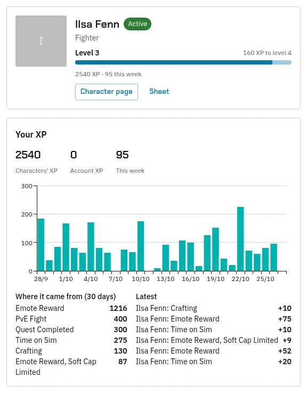Click the 2540 Characters' XP stat
Viewport: 307px width, 393px height.
pos(36,162)
